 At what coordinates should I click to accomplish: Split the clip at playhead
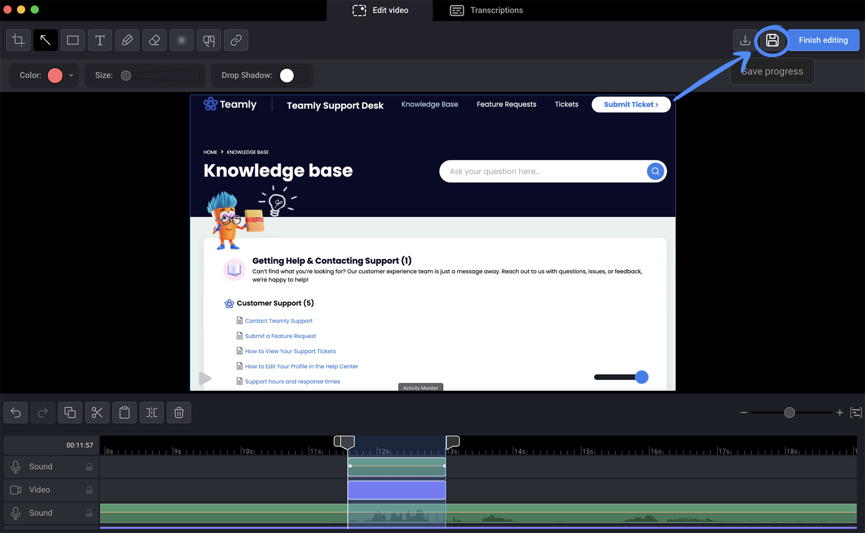pyautogui.click(x=152, y=412)
